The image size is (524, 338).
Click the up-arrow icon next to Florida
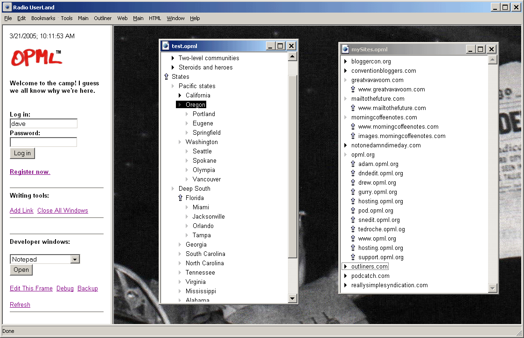coord(180,198)
